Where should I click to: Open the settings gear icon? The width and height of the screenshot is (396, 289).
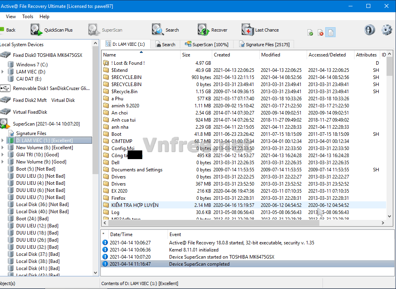387,30
